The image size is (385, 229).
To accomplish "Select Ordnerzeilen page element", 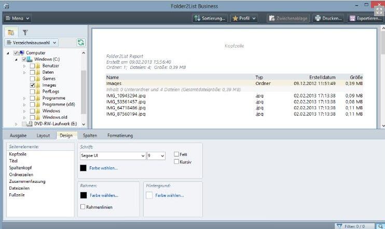I will pos(21,175).
